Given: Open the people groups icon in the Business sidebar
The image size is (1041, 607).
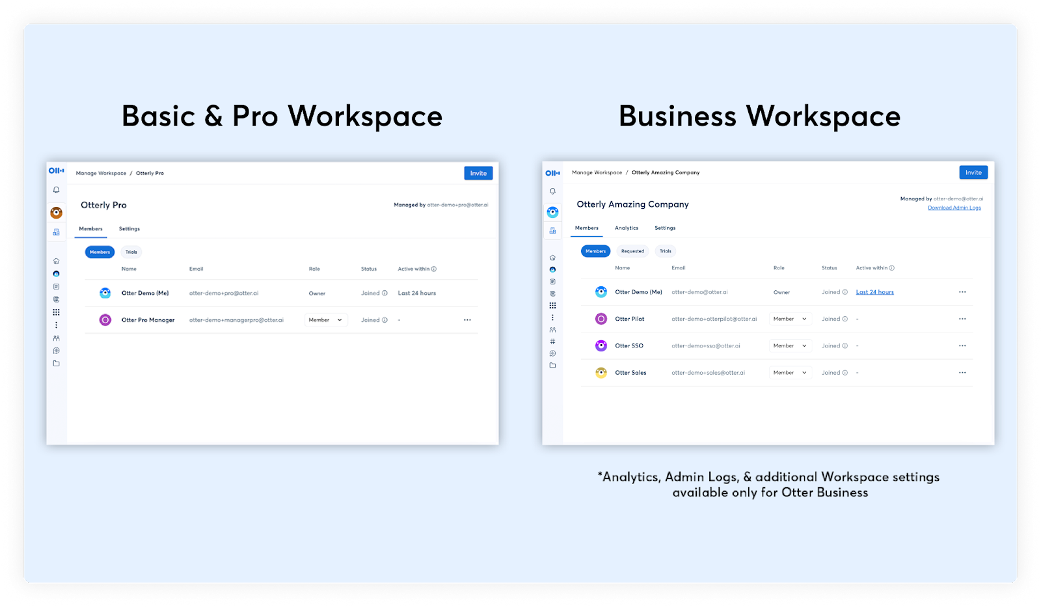Looking at the screenshot, I should tap(552, 330).
